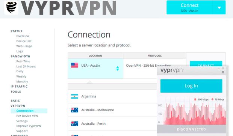Viewport: 233px width, 136px height.
Task: Choose Australia - Melbourne server
Action: 112,110
